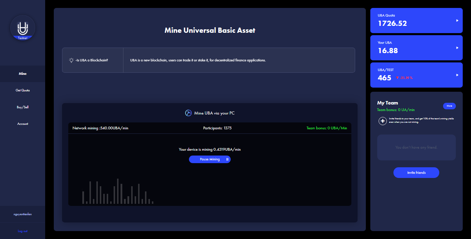Click the My Team bonus 0 UA/min text
471x239 pixels.
pyautogui.click(x=396, y=110)
